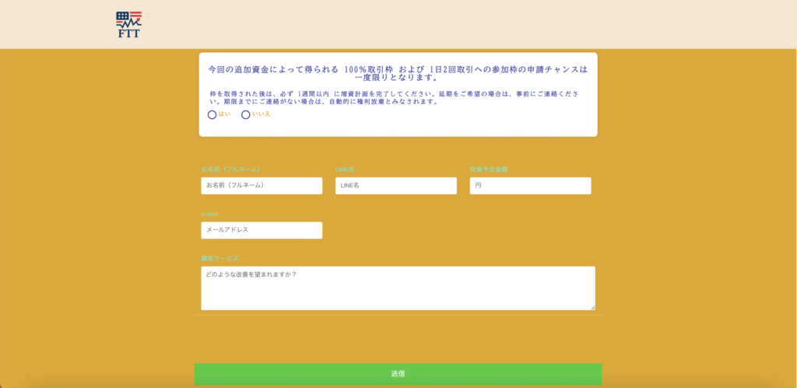The image size is (797, 388).
Task: Click the FTT logo in header
Action: point(128,26)
